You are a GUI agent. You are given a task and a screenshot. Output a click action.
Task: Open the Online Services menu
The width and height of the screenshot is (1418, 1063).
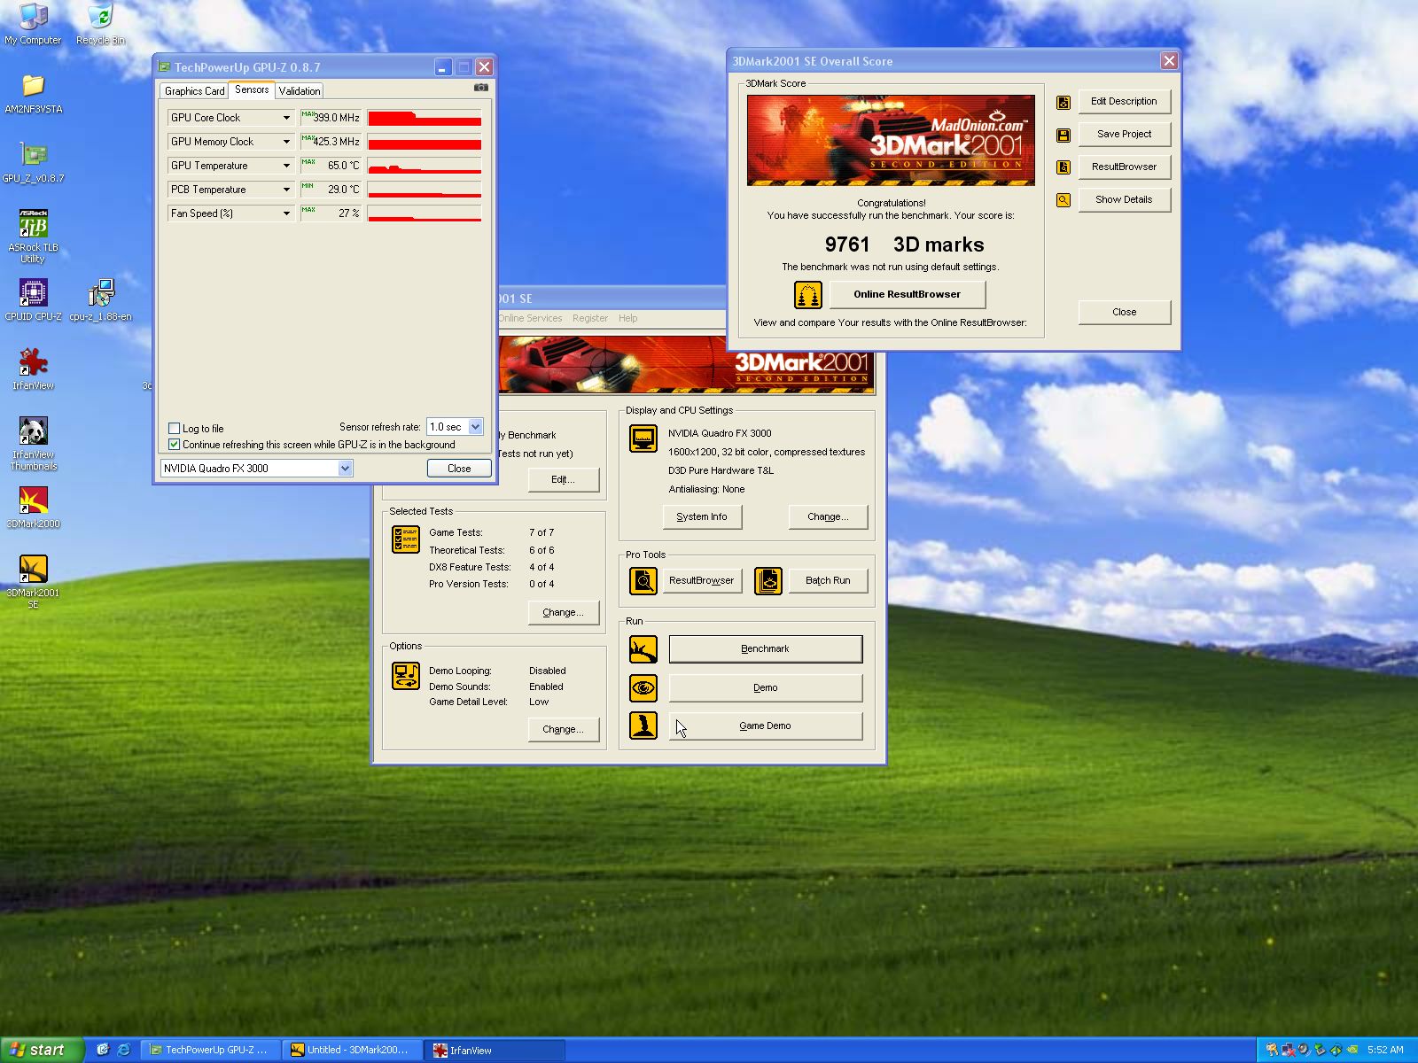pyautogui.click(x=530, y=318)
